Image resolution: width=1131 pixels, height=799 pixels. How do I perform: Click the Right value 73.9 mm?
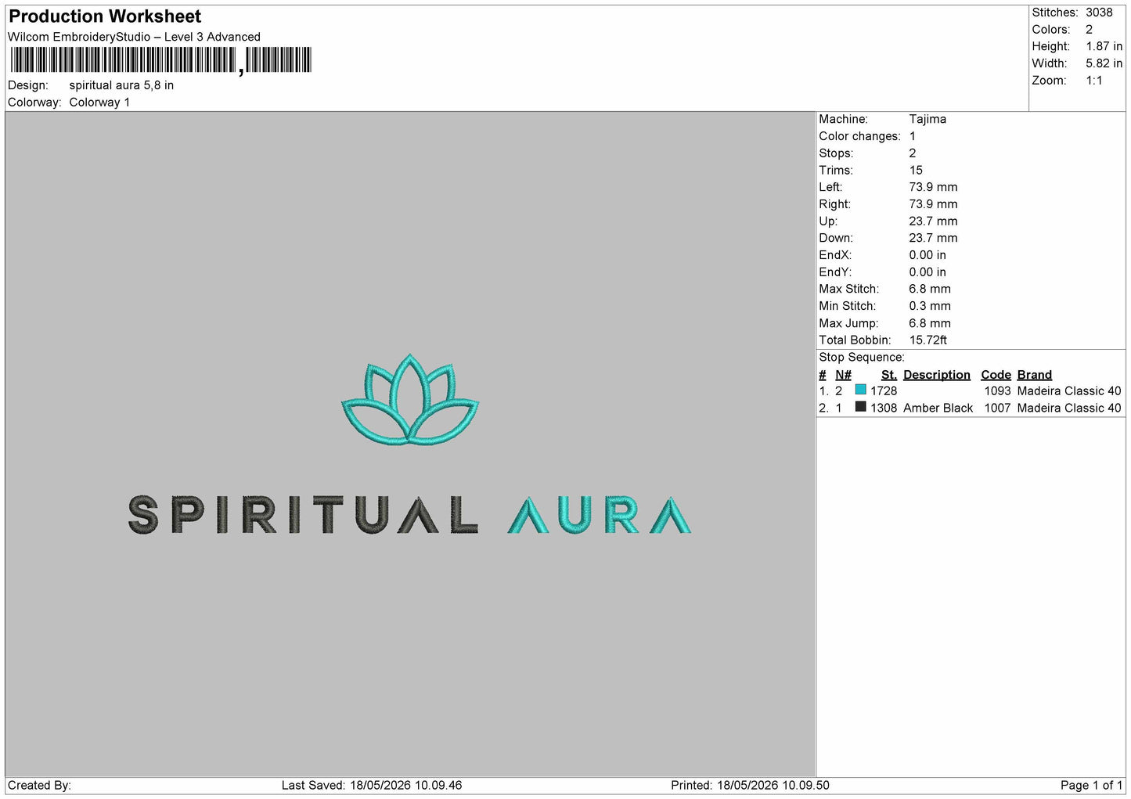[933, 204]
